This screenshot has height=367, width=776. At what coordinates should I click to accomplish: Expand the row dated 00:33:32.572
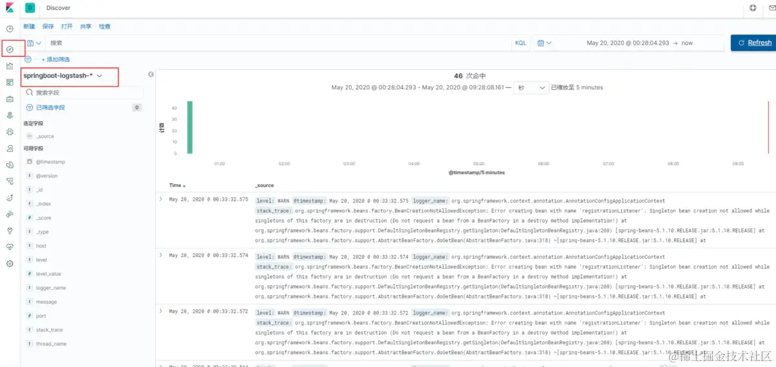coord(161,311)
